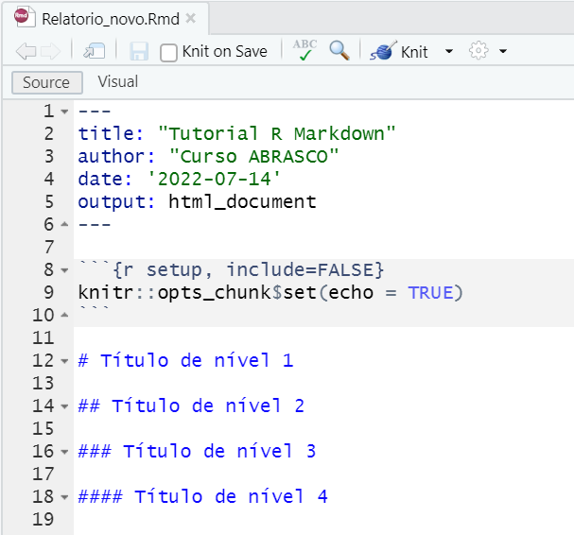Enable the Knit on Save checkbox
Viewport: 574px width, 535px height.
pyautogui.click(x=168, y=52)
